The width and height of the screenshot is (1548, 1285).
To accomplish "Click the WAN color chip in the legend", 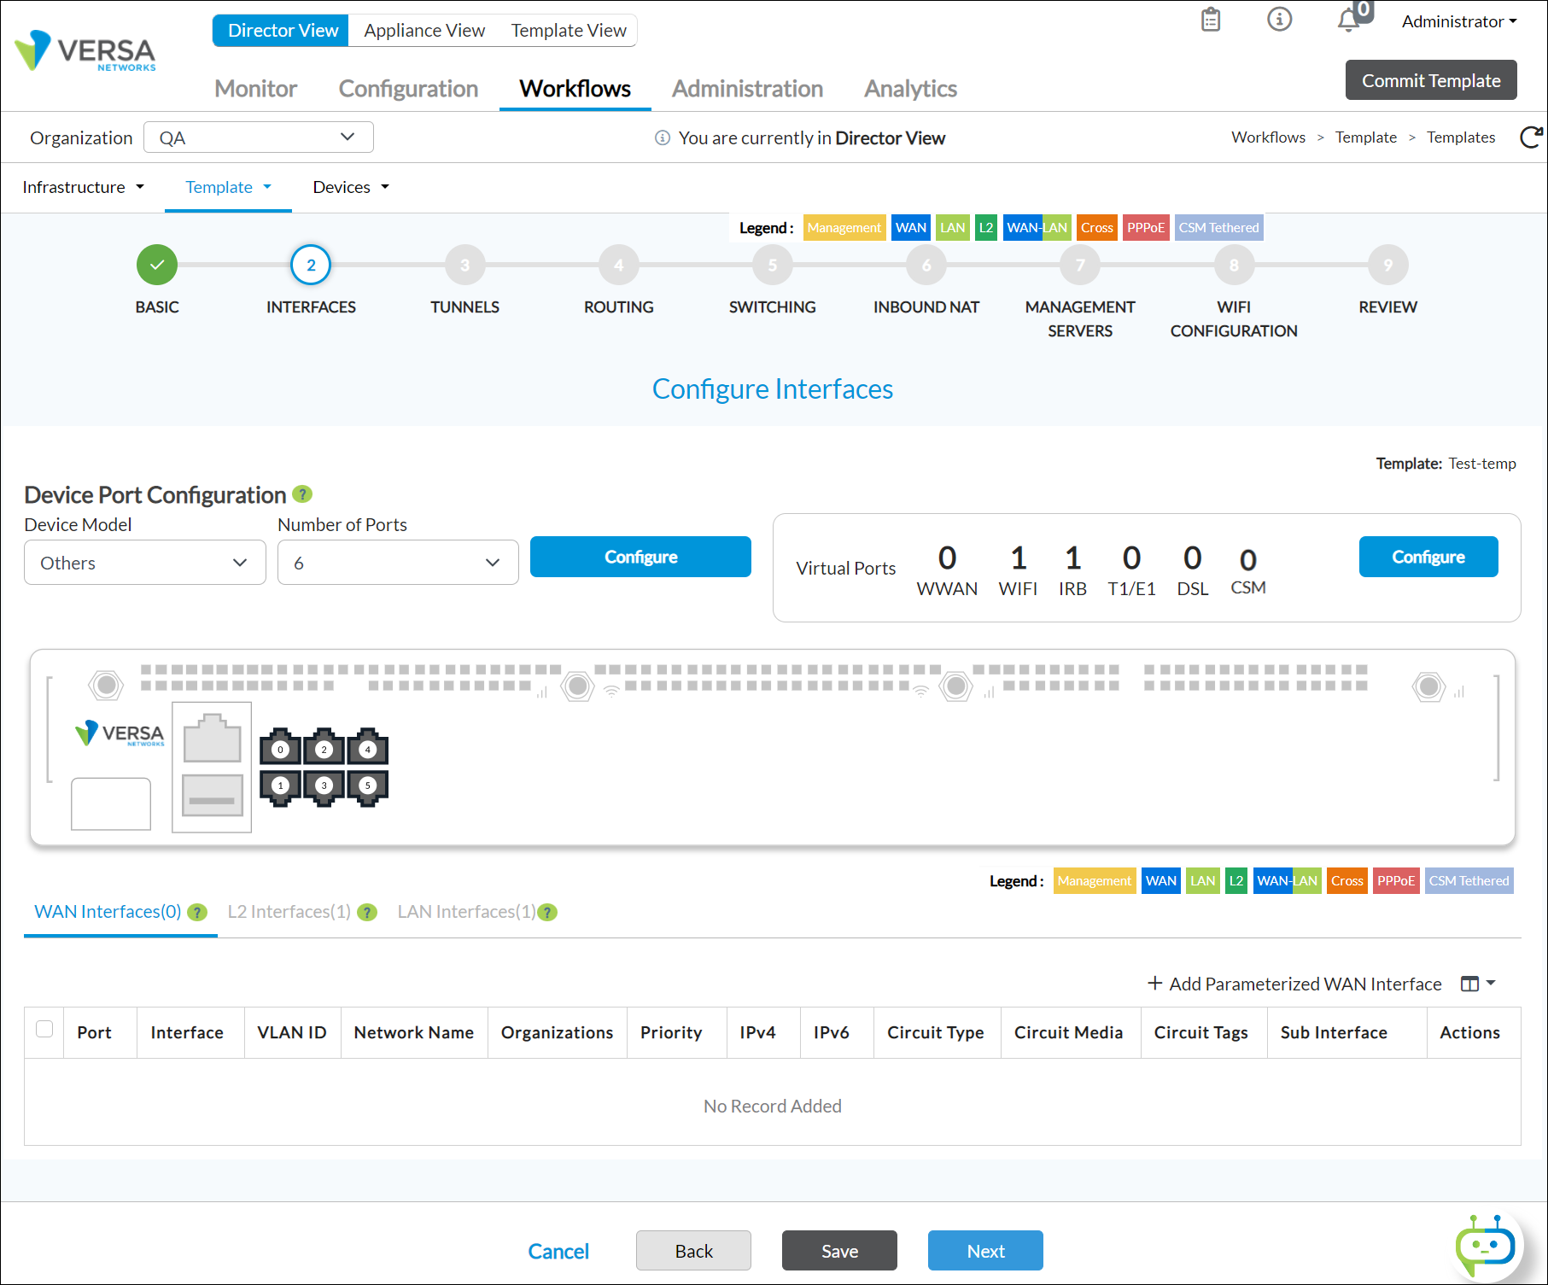I will pyautogui.click(x=910, y=227).
